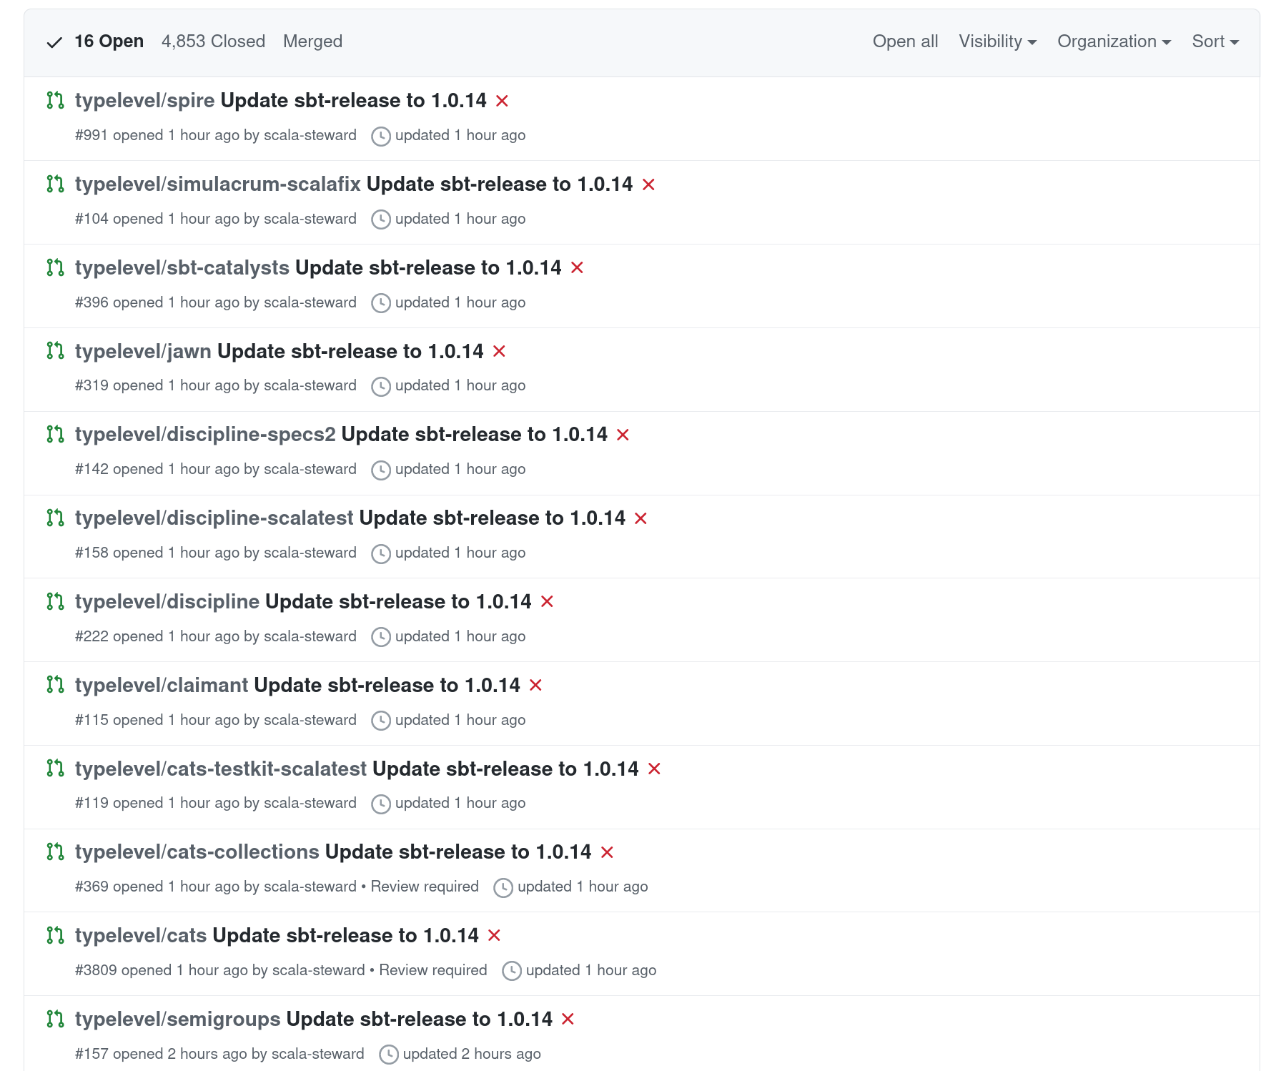Viewport: 1281px width, 1071px height.
Task: Click pull request icon for cats-testkit-scalatest
Action: [x=55, y=768]
